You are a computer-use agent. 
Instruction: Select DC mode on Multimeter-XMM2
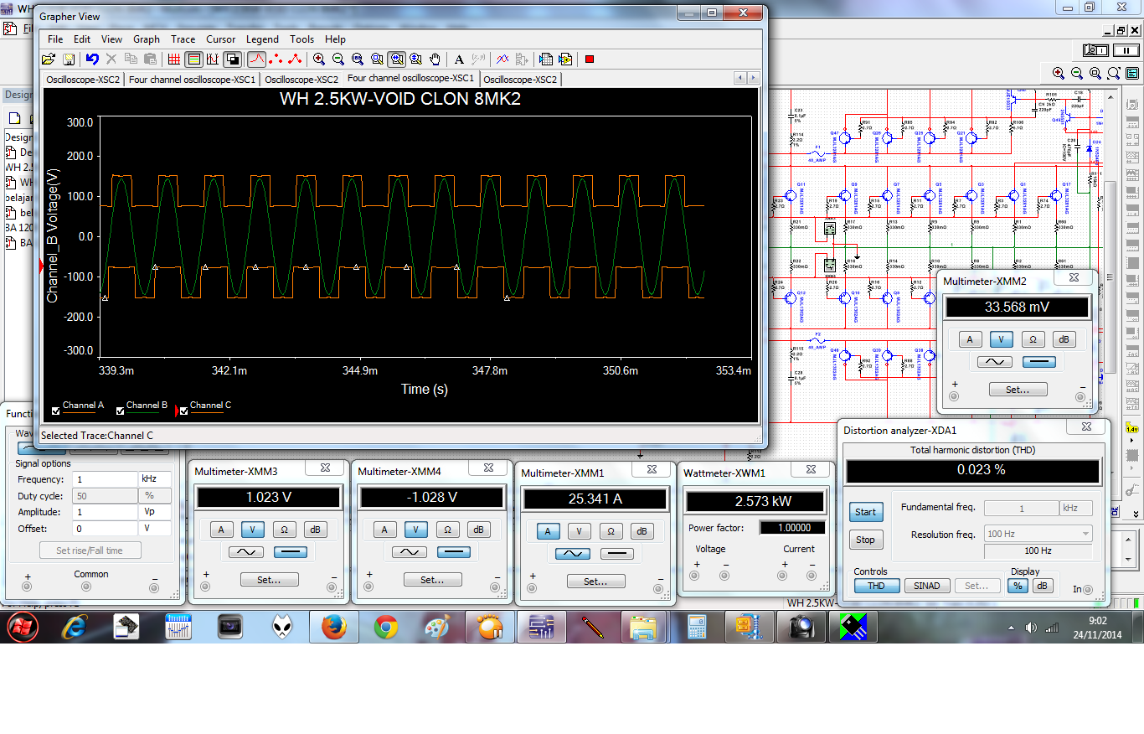point(1038,362)
